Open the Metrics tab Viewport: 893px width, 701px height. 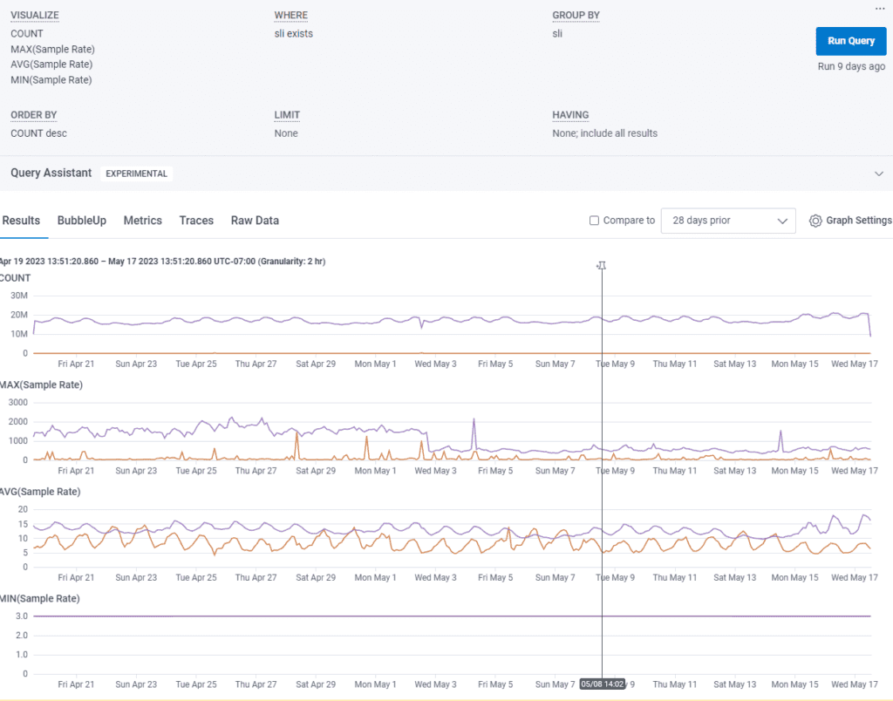coord(142,221)
